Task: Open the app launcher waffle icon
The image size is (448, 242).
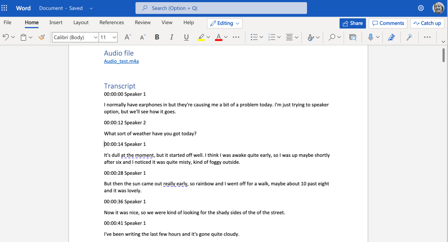Action: coord(5,8)
